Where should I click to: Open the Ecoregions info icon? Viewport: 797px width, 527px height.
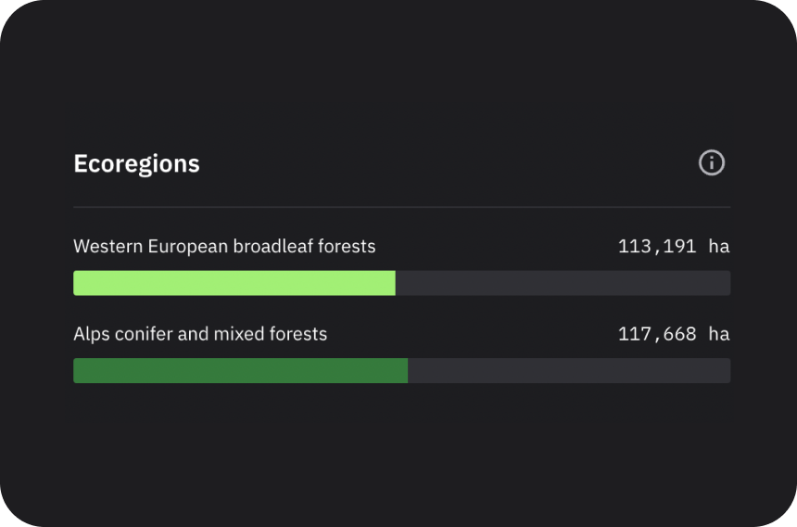coord(711,163)
